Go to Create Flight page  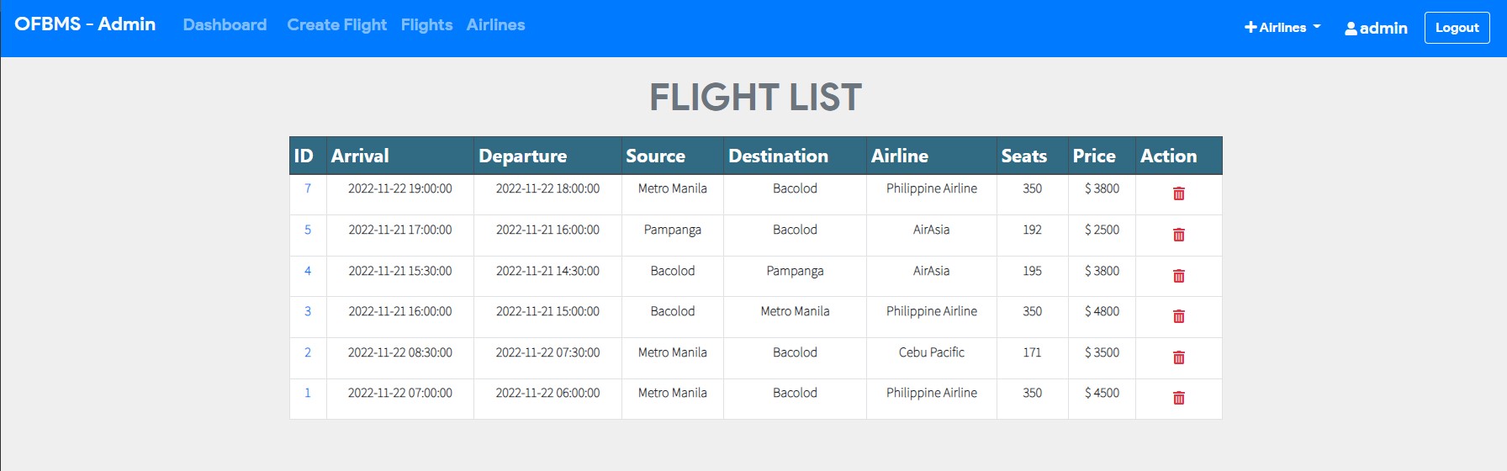(x=336, y=25)
